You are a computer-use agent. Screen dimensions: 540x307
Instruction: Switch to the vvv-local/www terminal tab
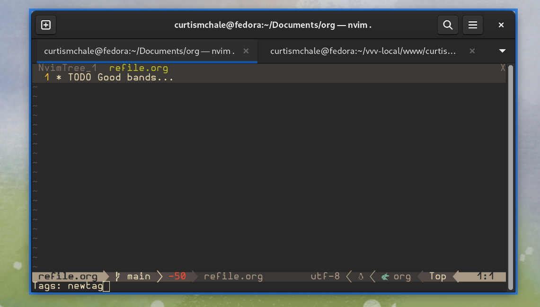click(x=363, y=51)
